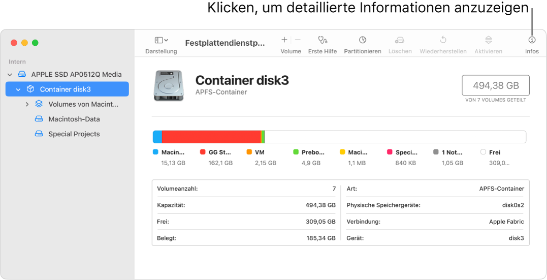Click the Physische Speichergeräte value disk0s2

[x=513, y=205]
